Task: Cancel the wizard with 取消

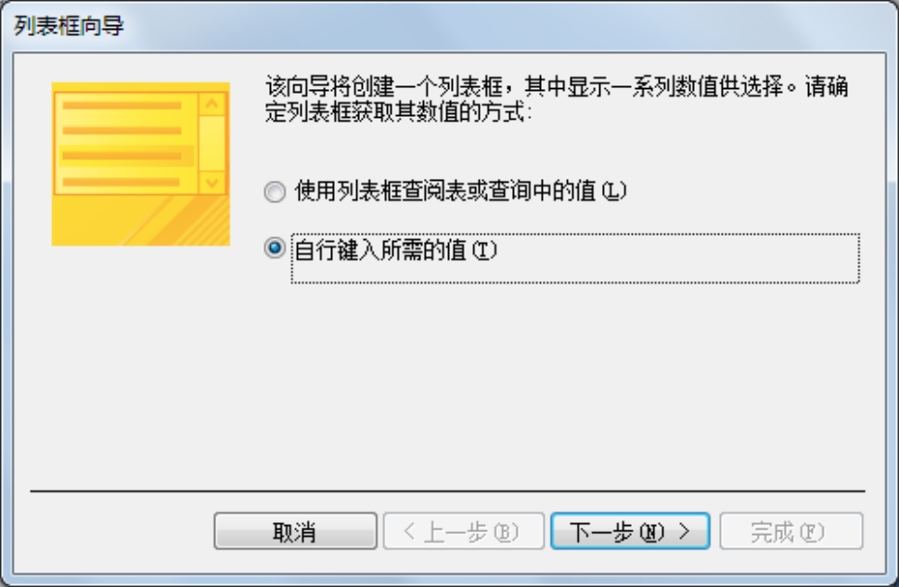Action: click(x=295, y=531)
